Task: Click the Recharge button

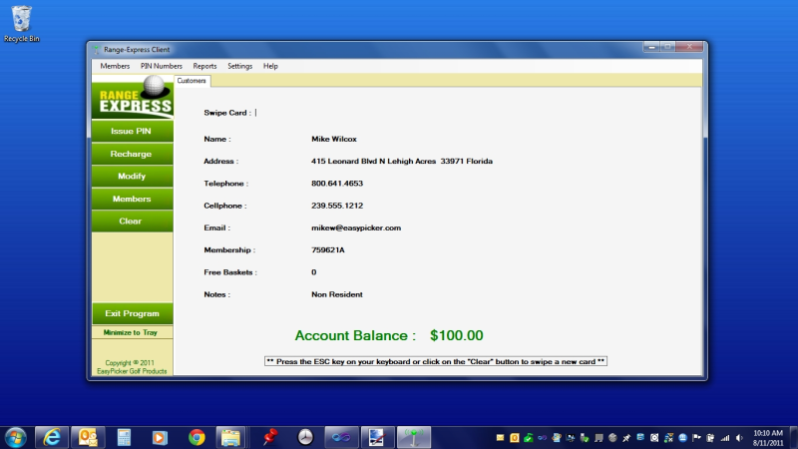Action: [x=132, y=154]
